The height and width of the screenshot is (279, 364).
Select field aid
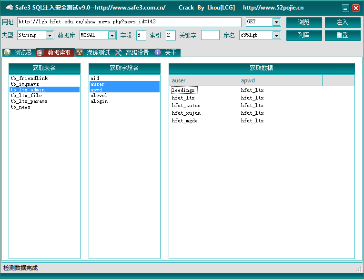tap(124, 78)
